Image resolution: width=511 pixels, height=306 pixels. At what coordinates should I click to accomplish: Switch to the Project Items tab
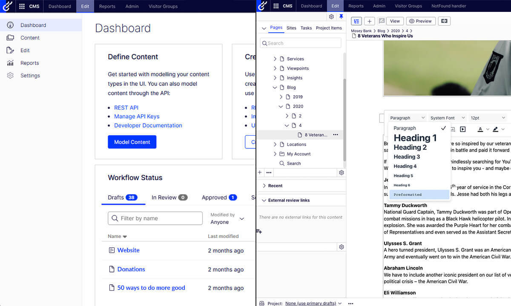click(x=329, y=28)
